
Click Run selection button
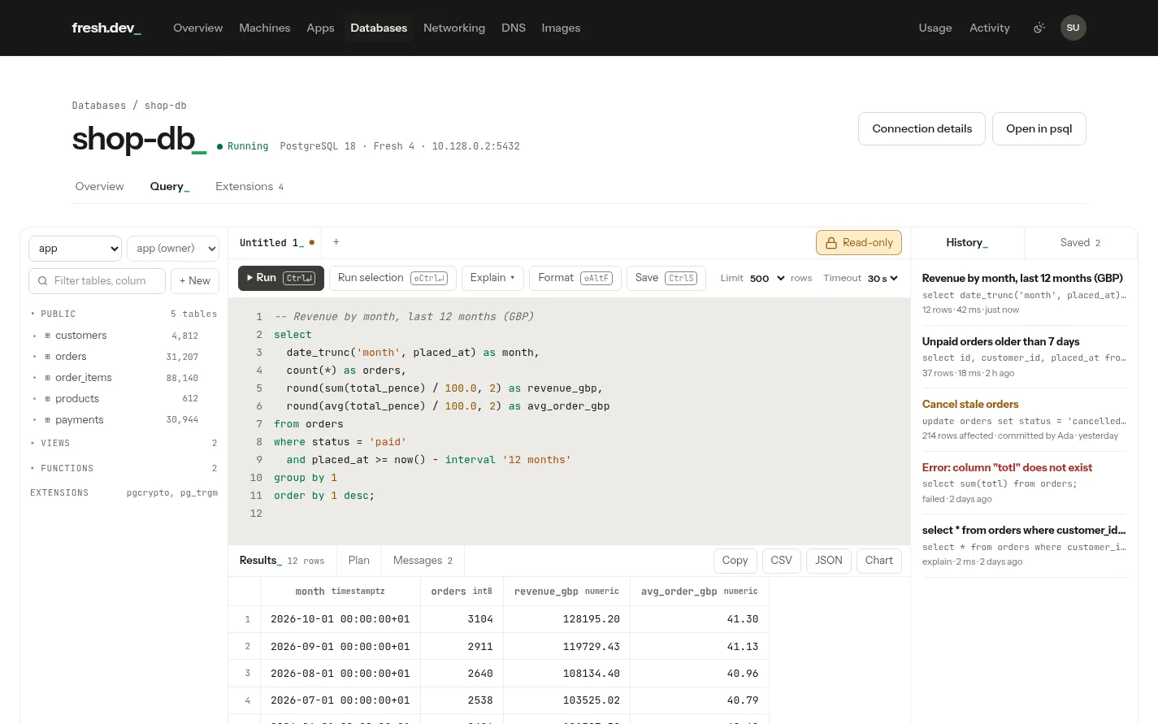pos(393,278)
